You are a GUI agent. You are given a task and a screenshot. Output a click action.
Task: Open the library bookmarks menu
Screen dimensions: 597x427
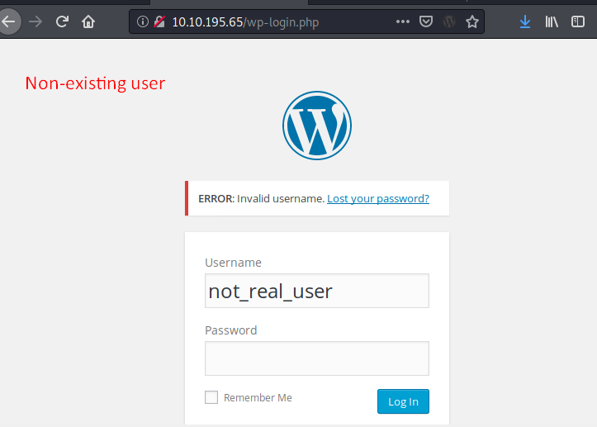click(x=552, y=21)
